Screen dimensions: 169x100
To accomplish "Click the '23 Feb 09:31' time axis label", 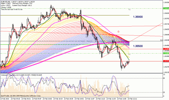I will point(26,99).
